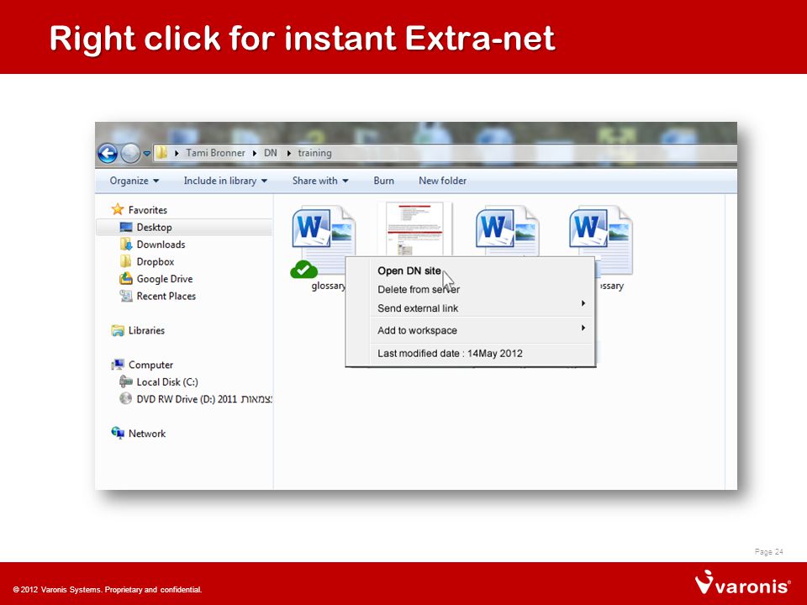Click the Libraries folder icon
The image size is (807, 605).
pyautogui.click(x=118, y=330)
